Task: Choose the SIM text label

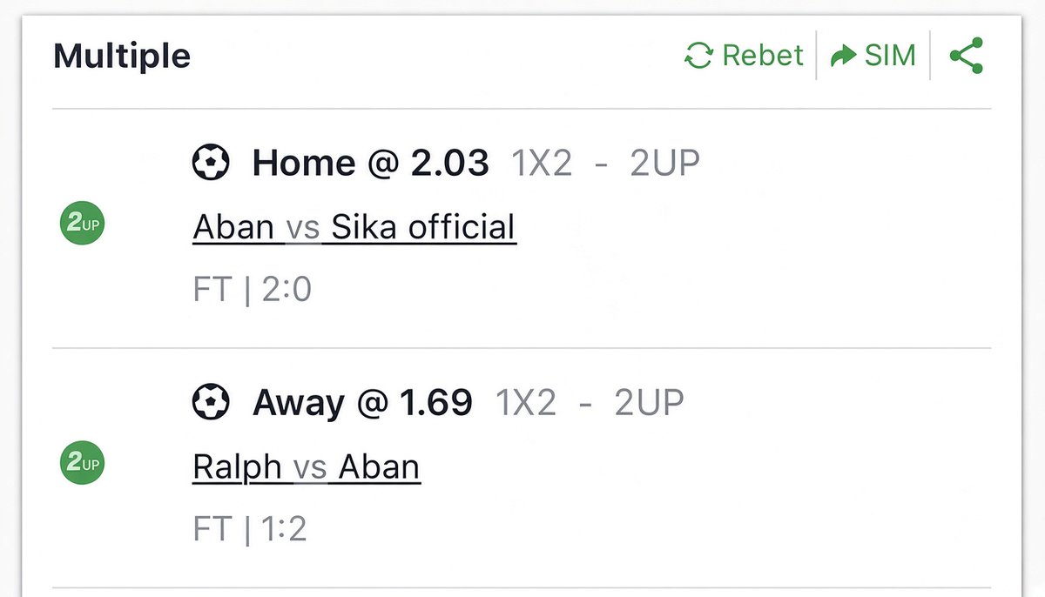Action: pyautogui.click(x=890, y=56)
